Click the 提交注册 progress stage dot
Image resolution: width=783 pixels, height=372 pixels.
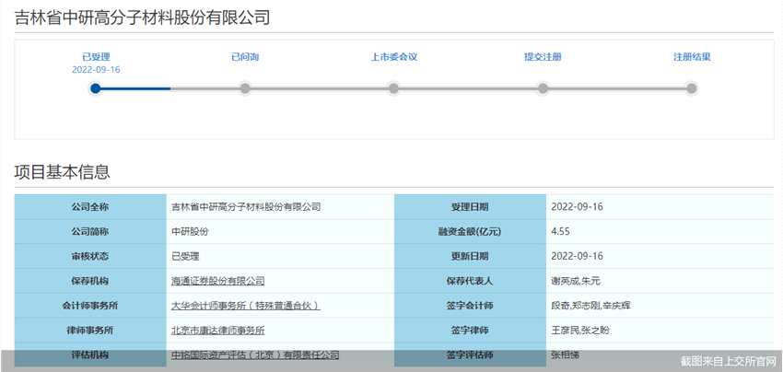click(543, 88)
